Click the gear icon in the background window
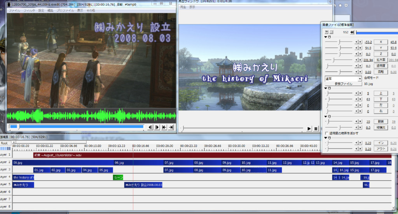 pos(346,5)
